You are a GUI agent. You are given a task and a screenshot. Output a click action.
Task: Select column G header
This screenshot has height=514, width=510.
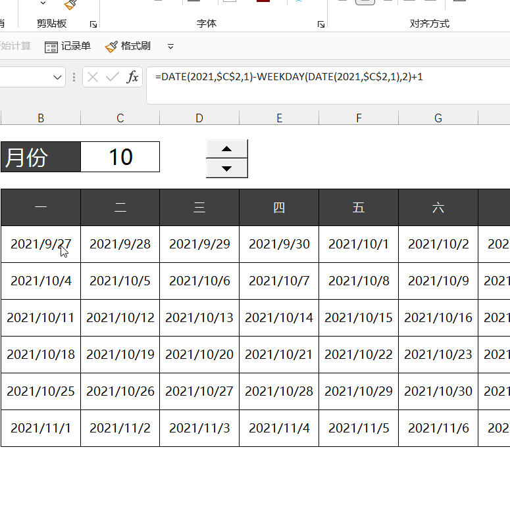[438, 118]
